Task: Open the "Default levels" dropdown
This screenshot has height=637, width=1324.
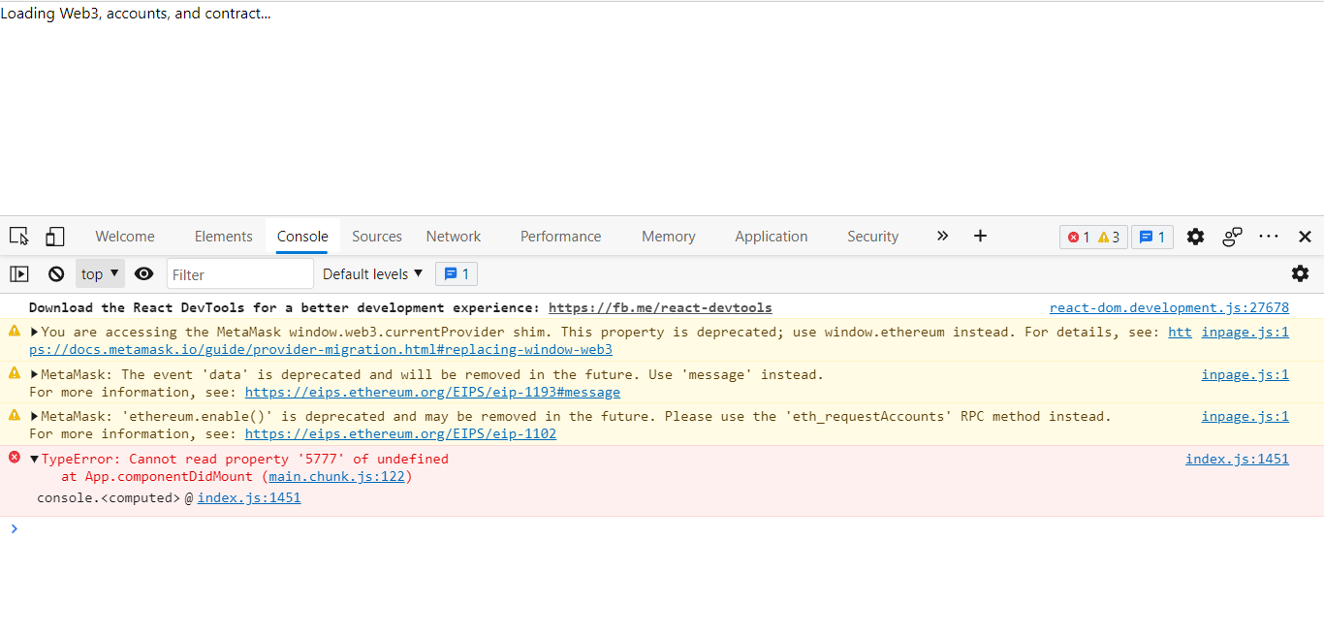Action: click(x=372, y=273)
